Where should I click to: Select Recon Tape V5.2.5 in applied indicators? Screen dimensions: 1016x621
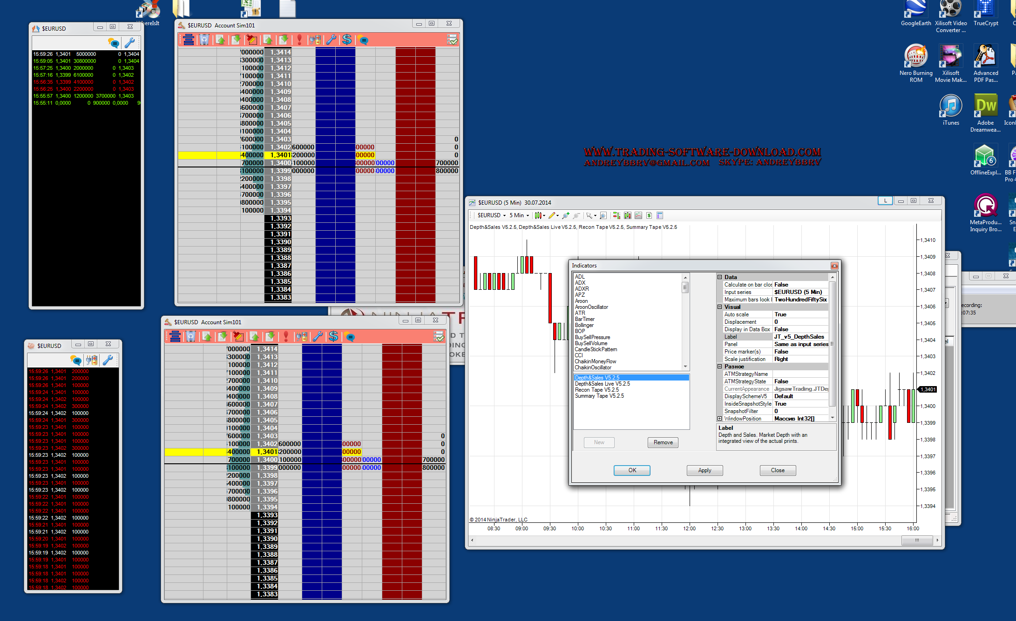597,390
